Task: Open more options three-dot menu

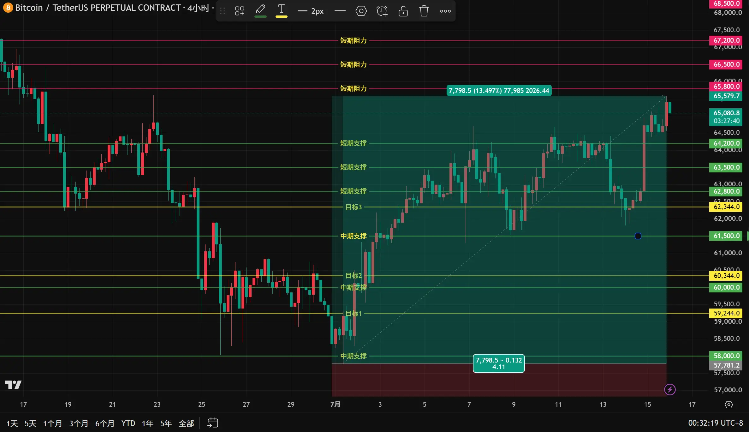Action: (445, 11)
